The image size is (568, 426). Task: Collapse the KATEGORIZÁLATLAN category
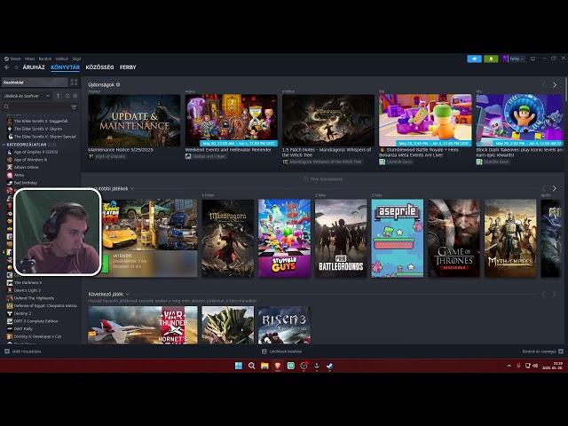click(27, 144)
